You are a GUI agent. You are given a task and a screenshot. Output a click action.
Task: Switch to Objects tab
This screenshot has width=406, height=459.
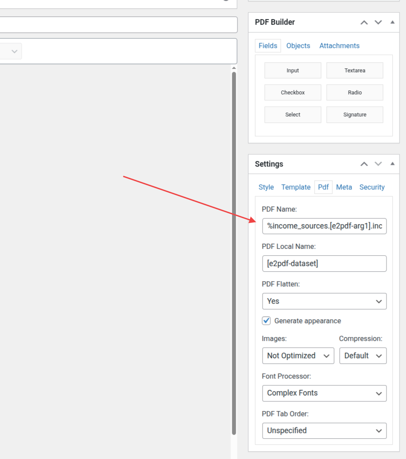tap(298, 46)
